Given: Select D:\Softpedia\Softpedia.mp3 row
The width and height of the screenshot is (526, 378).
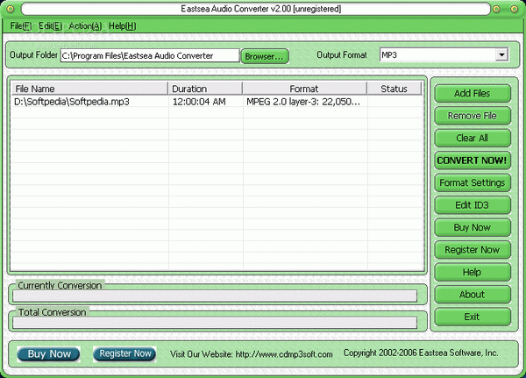Looking at the screenshot, I should pyautogui.click(x=217, y=102).
